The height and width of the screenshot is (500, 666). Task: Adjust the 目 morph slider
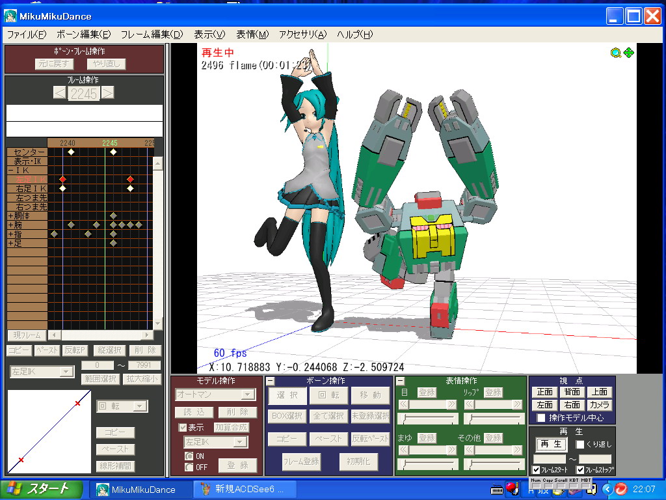pos(428,419)
